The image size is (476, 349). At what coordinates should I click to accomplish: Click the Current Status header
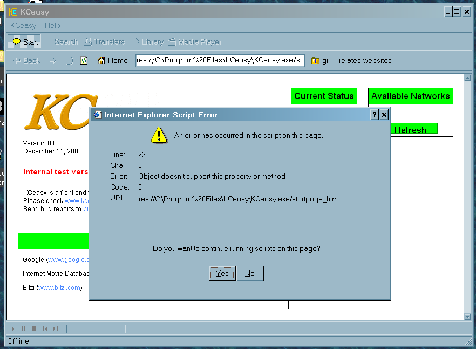[x=324, y=96]
